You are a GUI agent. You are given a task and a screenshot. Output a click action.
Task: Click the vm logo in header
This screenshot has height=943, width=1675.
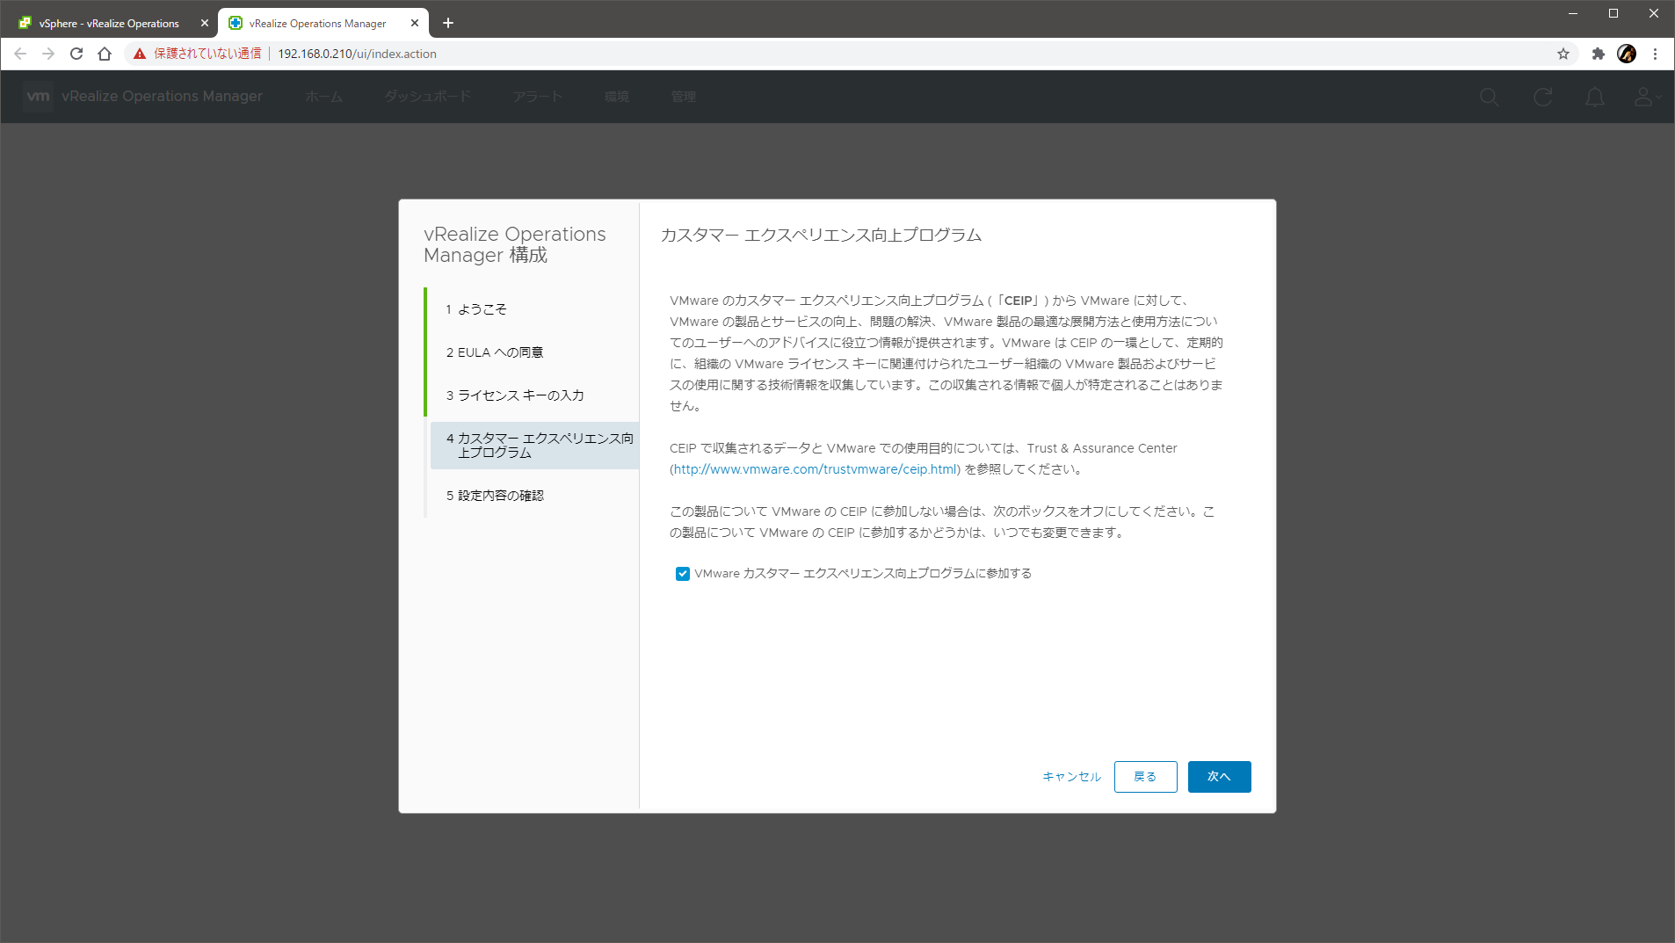click(x=38, y=97)
